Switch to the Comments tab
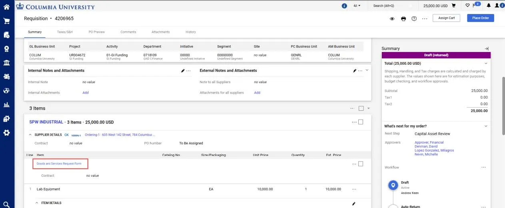The height and width of the screenshot is (208, 505). click(x=128, y=32)
